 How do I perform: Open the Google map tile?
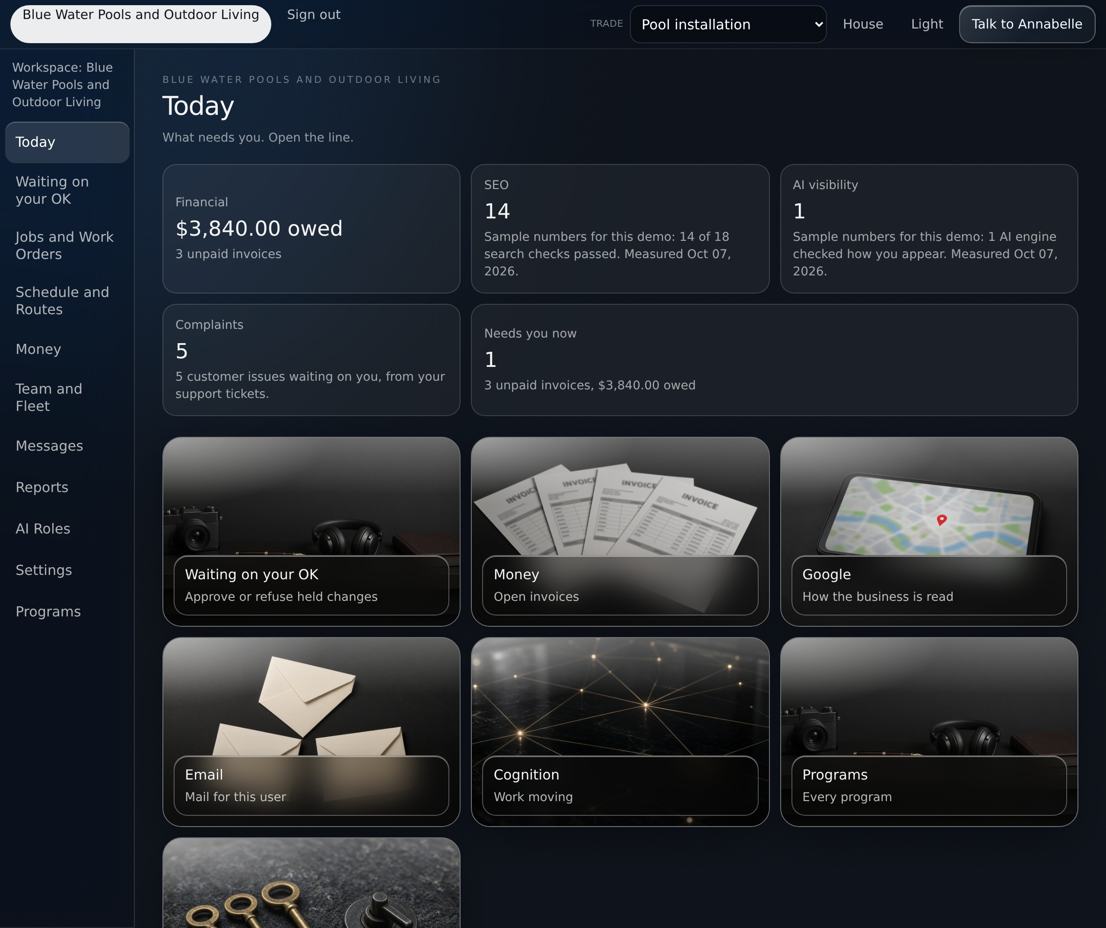pyautogui.click(x=929, y=531)
